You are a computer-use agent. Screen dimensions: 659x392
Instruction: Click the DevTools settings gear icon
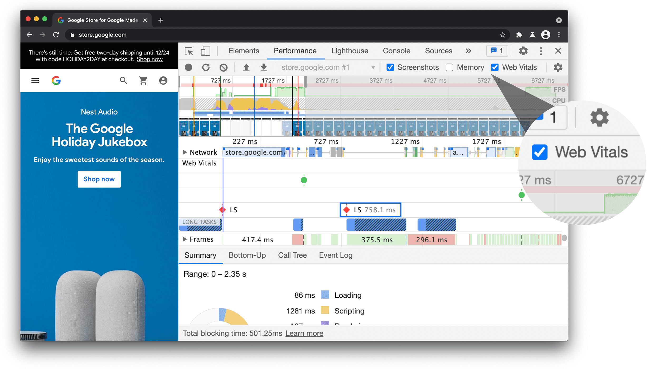523,50
